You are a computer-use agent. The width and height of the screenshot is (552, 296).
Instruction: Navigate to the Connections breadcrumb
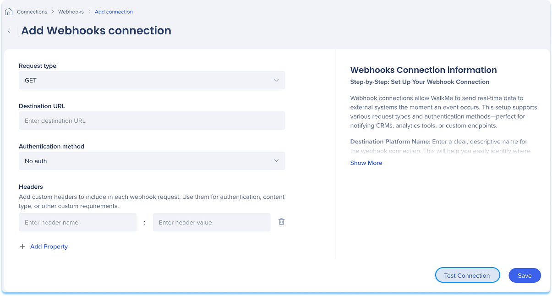click(x=32, y=11)
